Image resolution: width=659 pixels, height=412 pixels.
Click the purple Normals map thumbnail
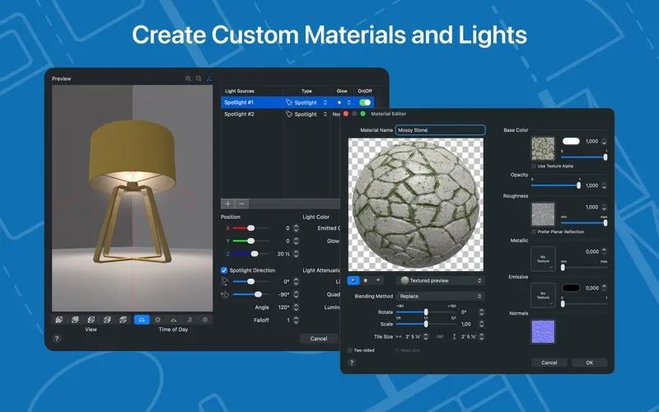pos(543,331)
